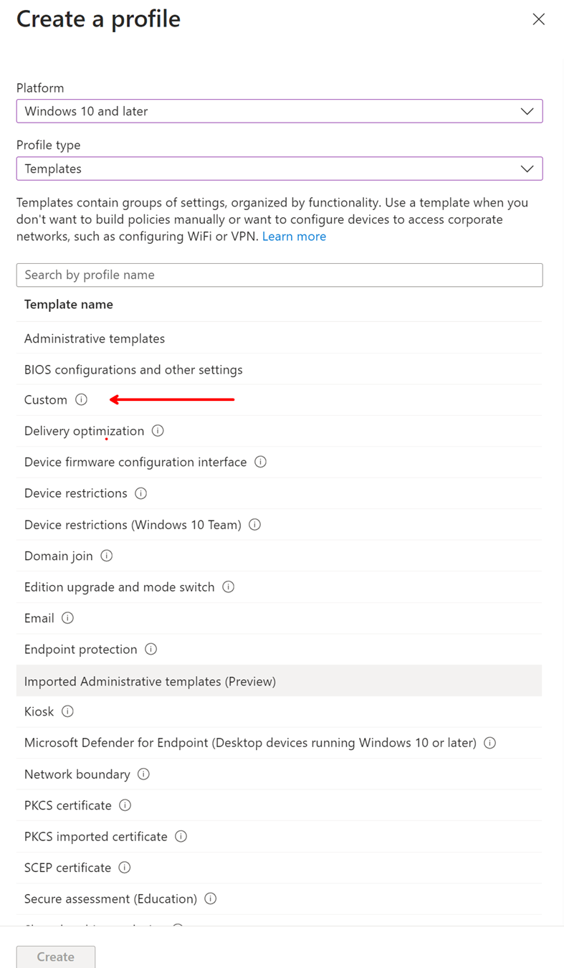564x968 pixels.
Task: Choose the Network boundary template
Action: tap(77, 774)
